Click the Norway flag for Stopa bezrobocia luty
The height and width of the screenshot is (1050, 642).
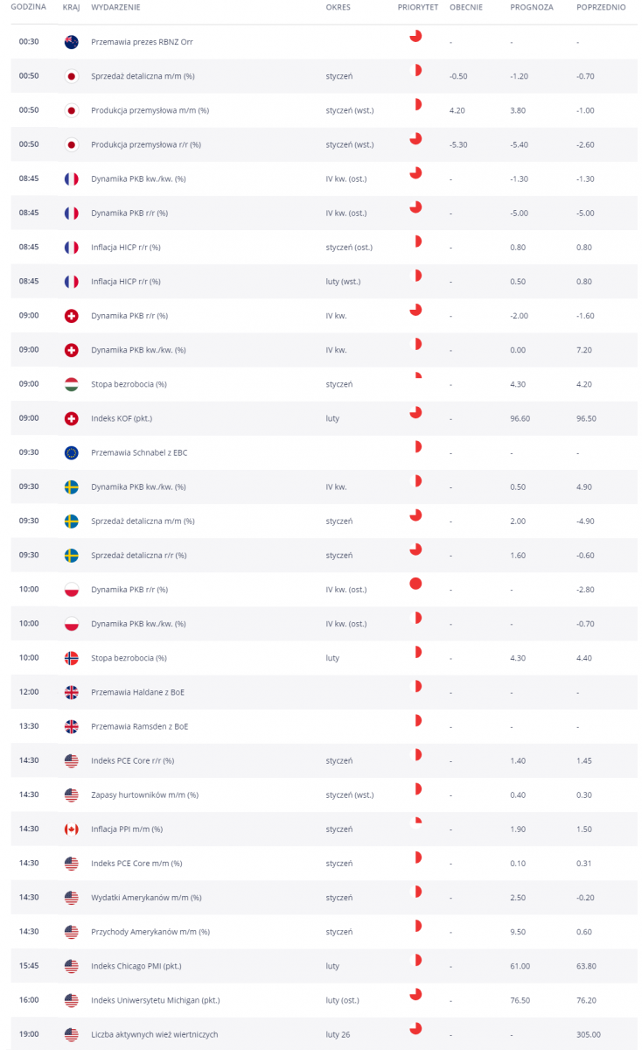tap(72, 658)
